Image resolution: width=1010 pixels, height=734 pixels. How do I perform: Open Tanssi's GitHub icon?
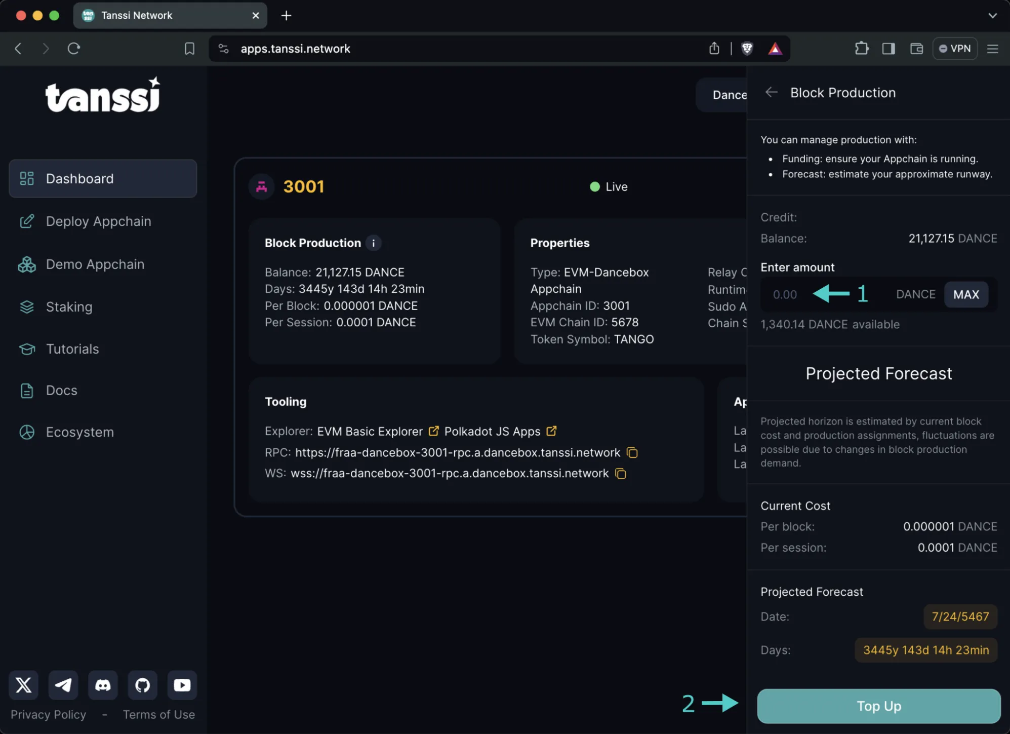[x=142, y=685]
